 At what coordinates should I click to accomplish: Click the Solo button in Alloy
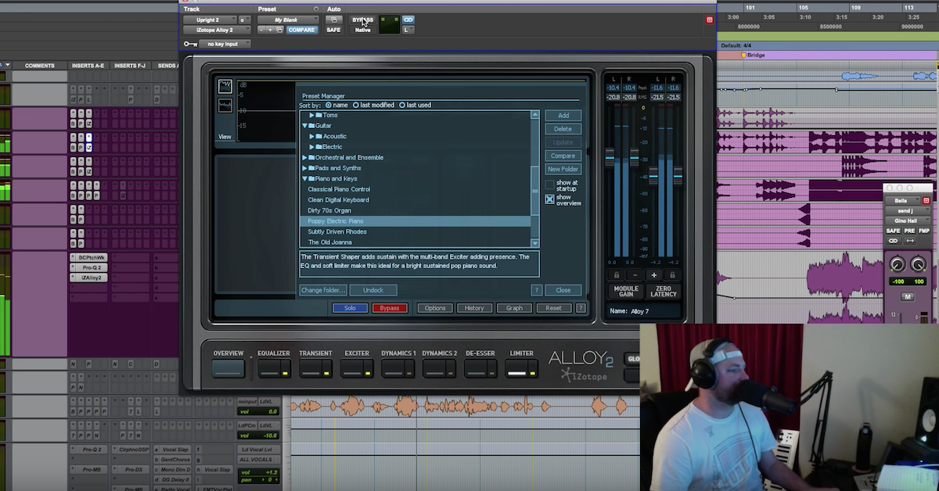tap(350, 308)
